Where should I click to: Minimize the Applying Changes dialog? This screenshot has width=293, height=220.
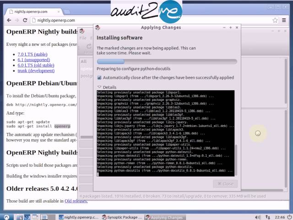tap(224, 27)
